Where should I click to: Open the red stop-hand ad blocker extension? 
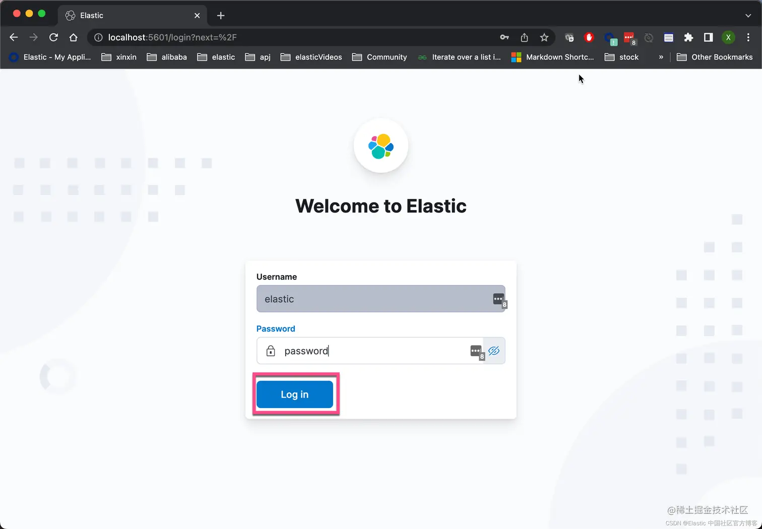point(589,37)
